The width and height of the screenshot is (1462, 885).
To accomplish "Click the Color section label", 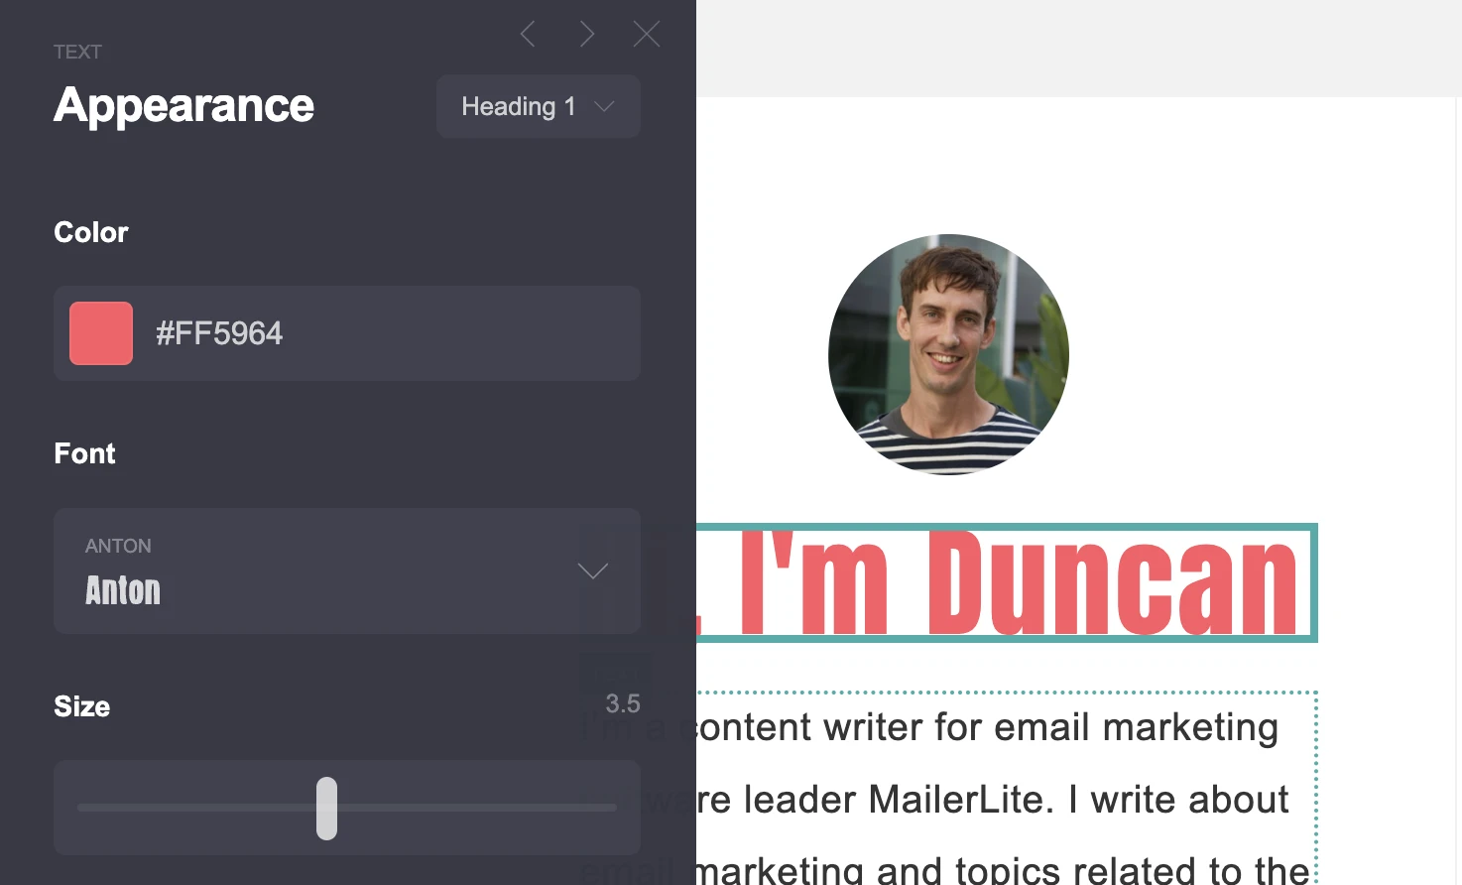I will pyautogui.click(x=90, y=232).
